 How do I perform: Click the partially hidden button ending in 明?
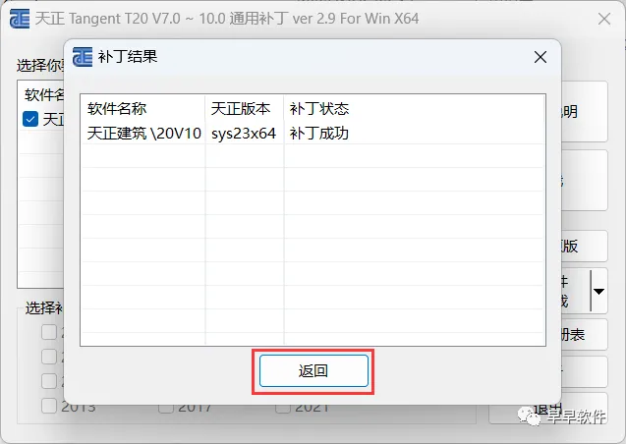pyautogui.click(x=585, y=112)
